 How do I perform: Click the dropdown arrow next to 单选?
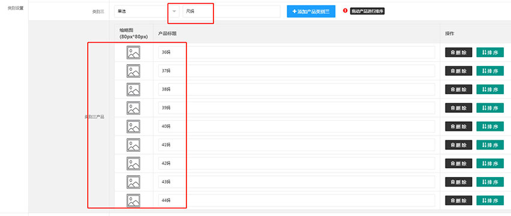coord(174,11)
